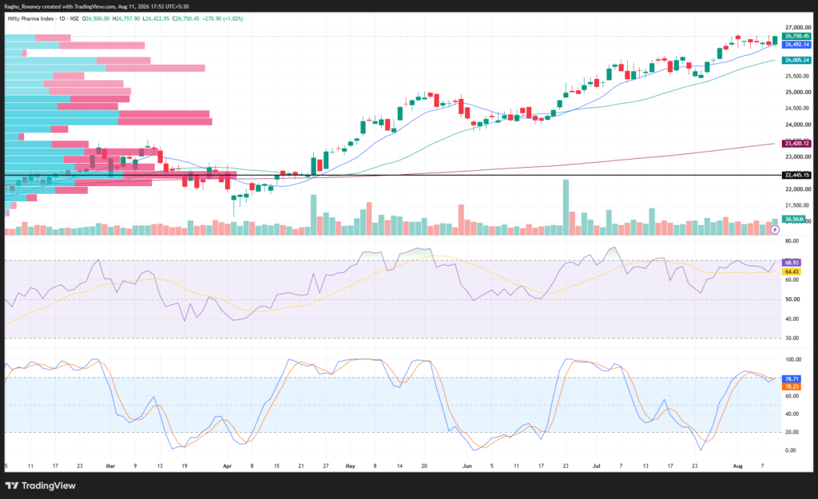Click the close value C26,750.45
This screenshot has width=818, height=499.
[185, 19]
